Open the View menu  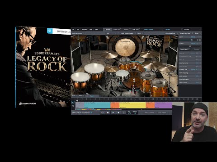(x=91, y=29)
